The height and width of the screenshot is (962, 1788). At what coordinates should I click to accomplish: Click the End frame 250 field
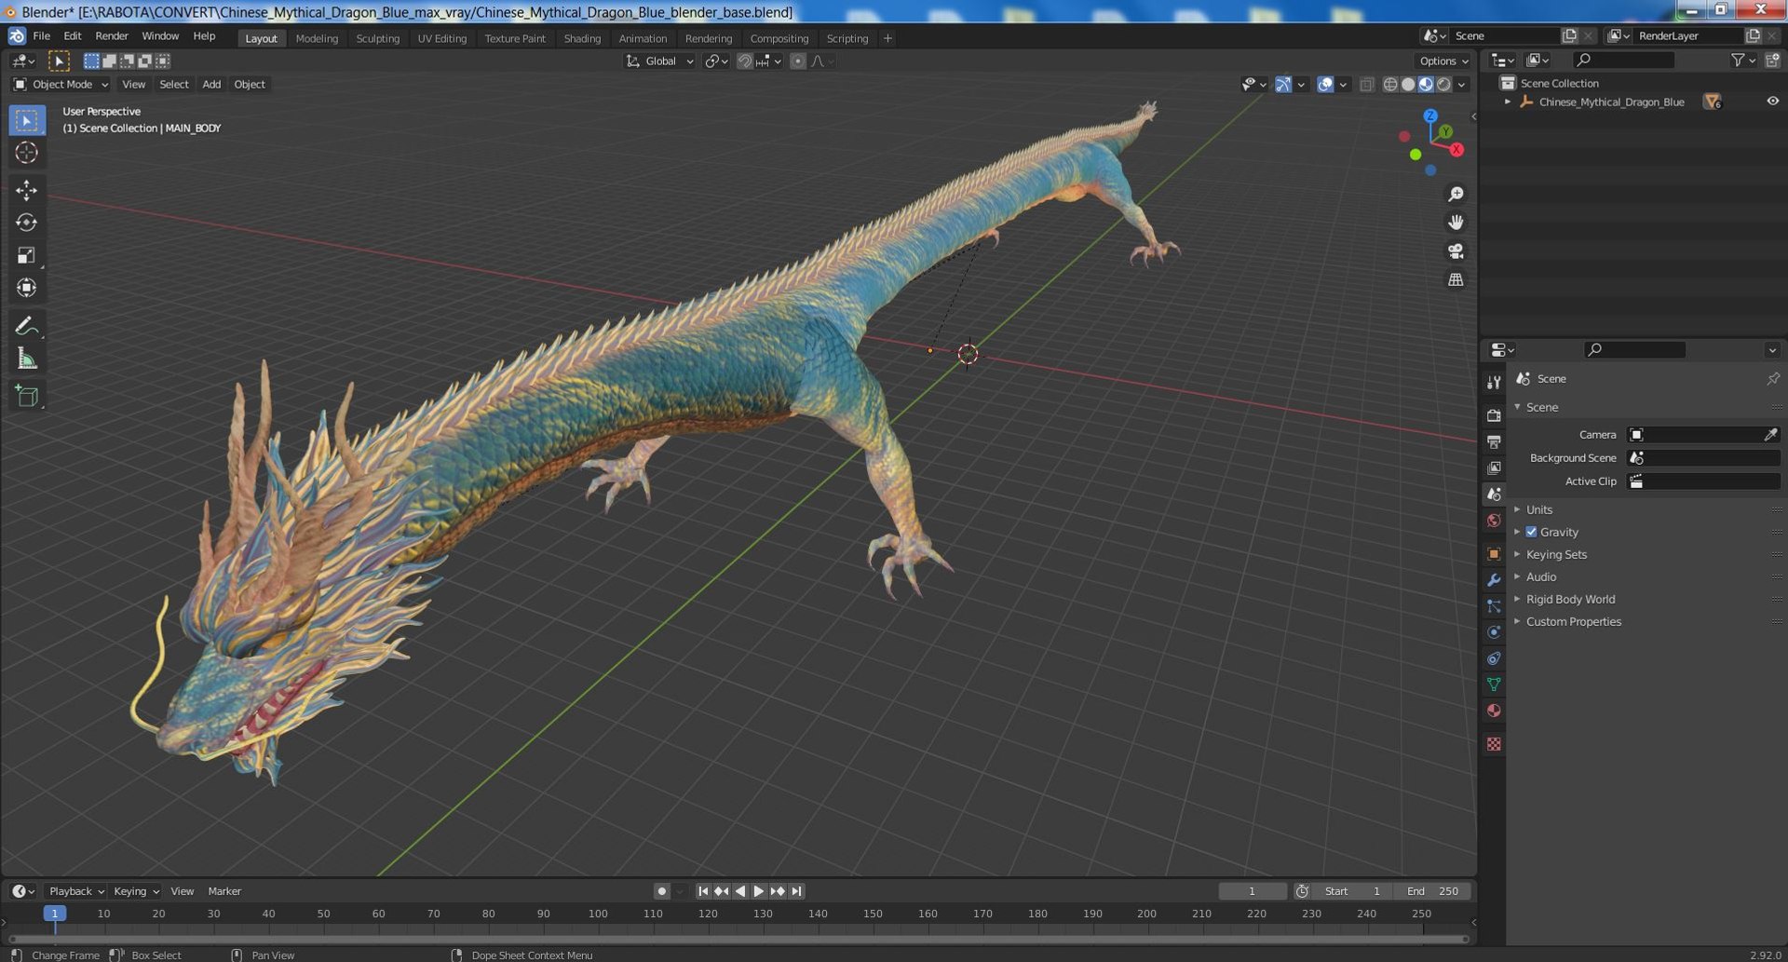coord(1433,891)
